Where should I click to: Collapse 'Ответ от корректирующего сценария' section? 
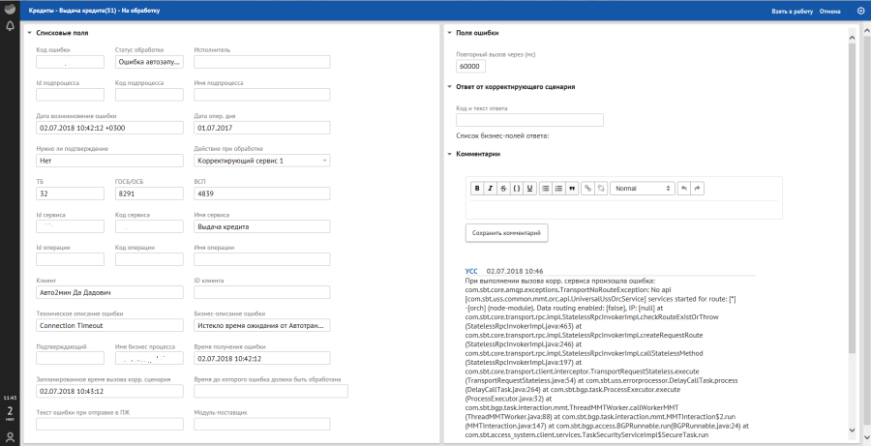tap(449, 87)
